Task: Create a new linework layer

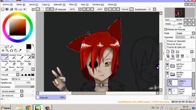Action: [x=173, y=52]
